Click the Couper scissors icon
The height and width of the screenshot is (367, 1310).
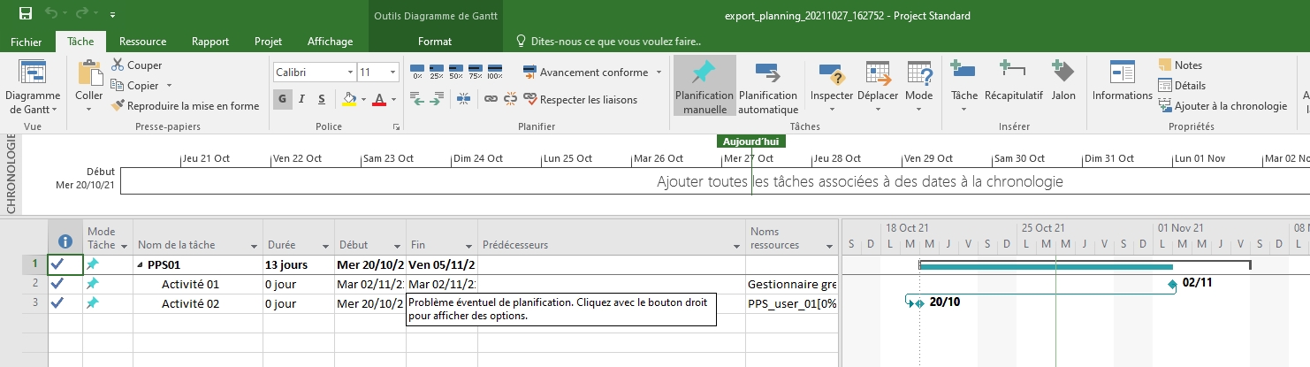[118, 65]
